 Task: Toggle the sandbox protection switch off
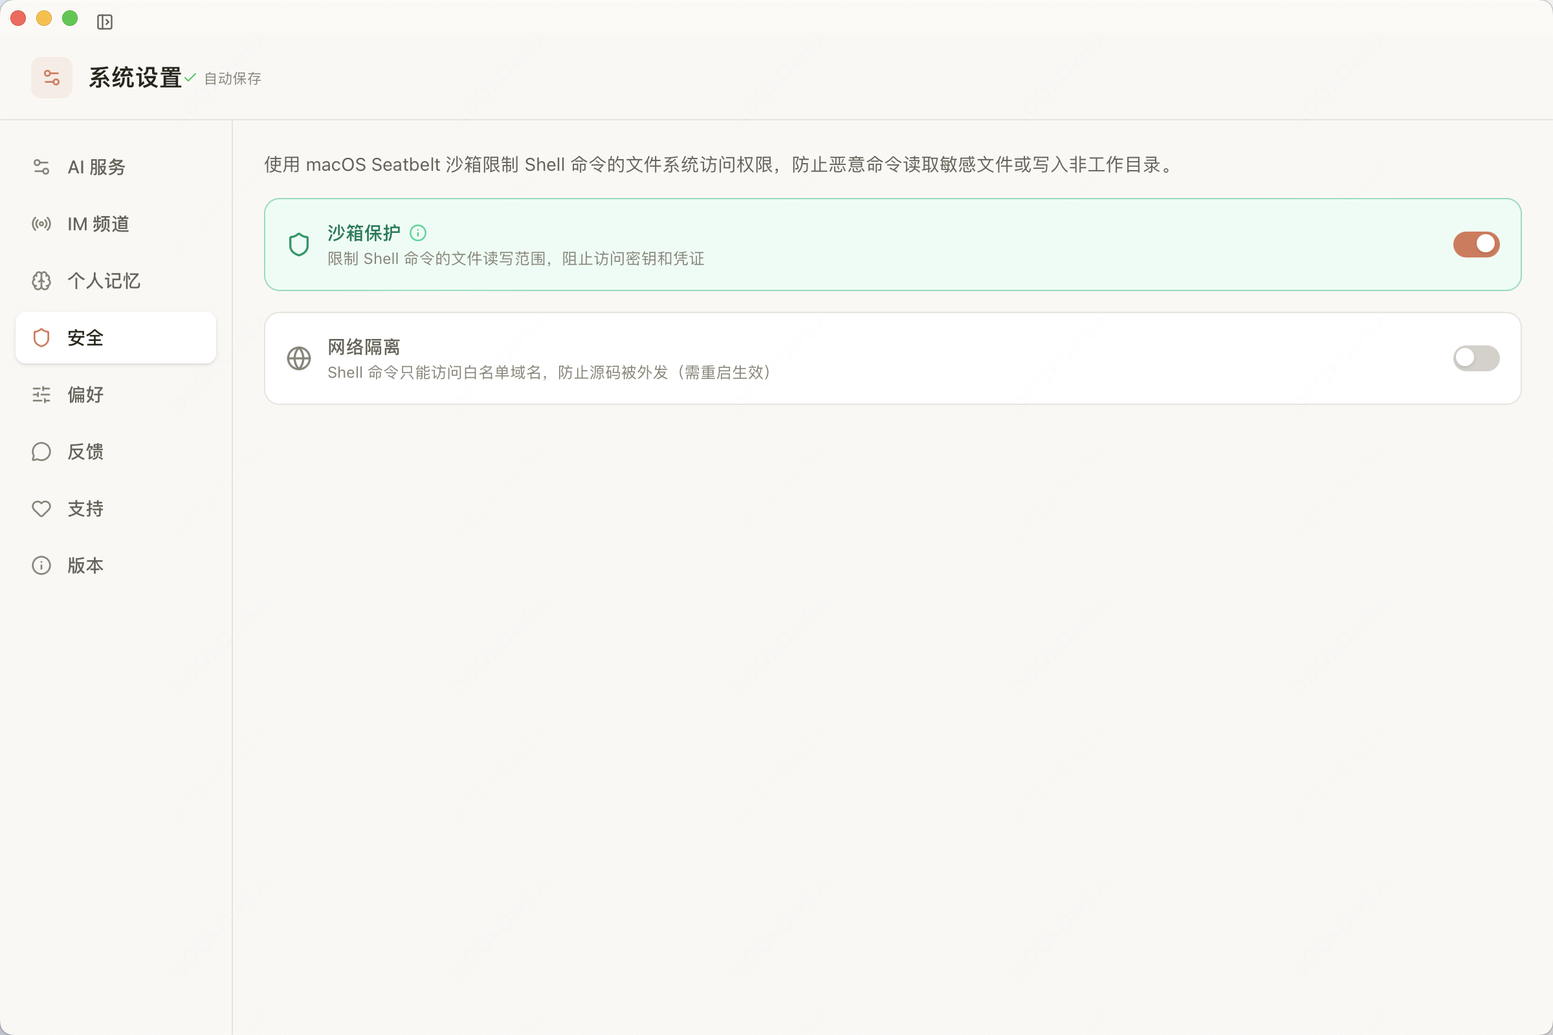click(1476, 245)
